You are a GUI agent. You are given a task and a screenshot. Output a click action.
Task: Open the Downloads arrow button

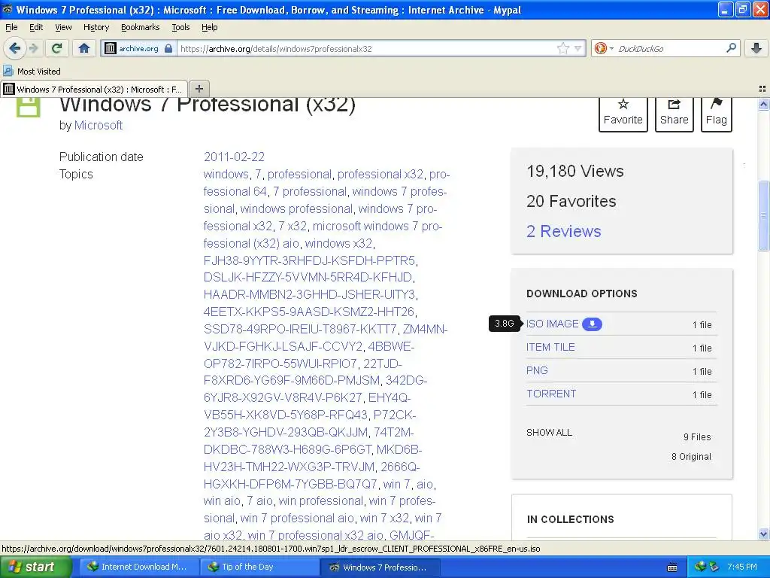[756, 48]
